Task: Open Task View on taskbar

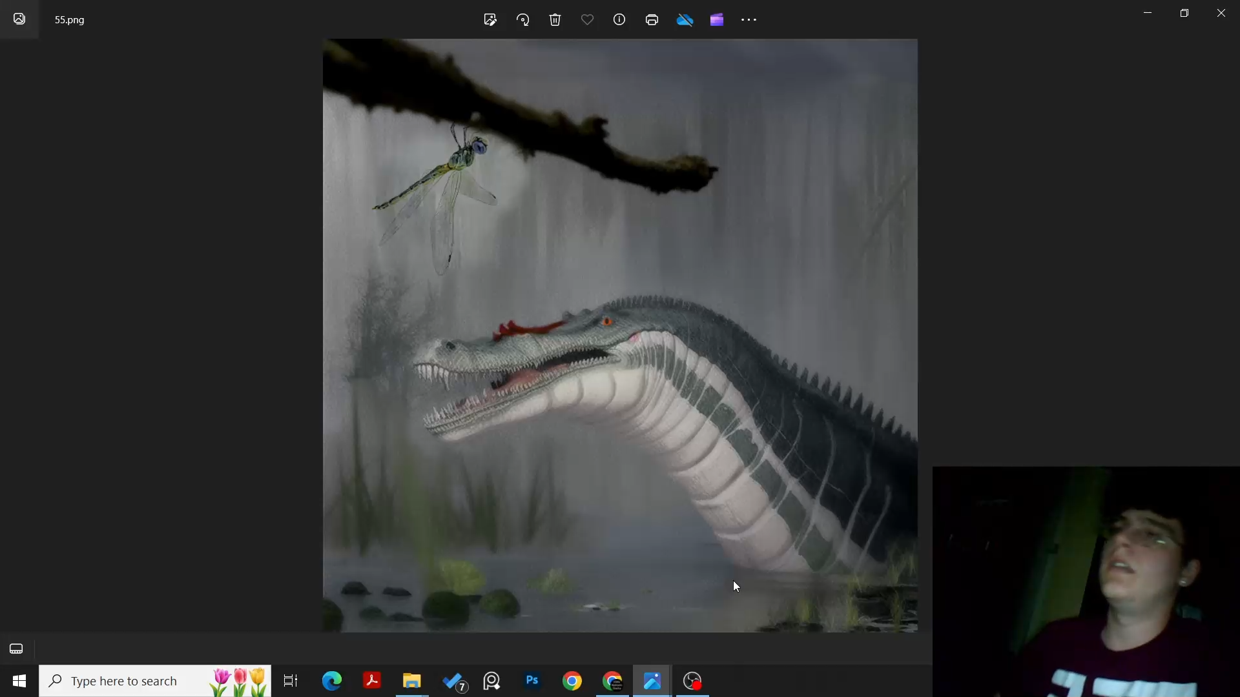Action: (291, 681)
